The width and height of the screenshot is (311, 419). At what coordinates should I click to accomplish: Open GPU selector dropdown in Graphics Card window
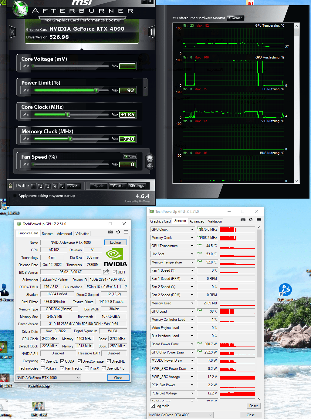coord(48,378)
